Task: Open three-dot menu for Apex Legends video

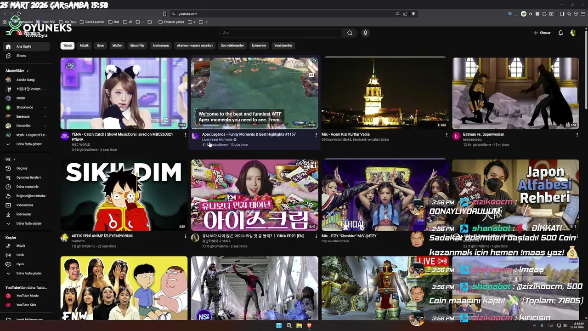Action: click(x=316, y=135)
